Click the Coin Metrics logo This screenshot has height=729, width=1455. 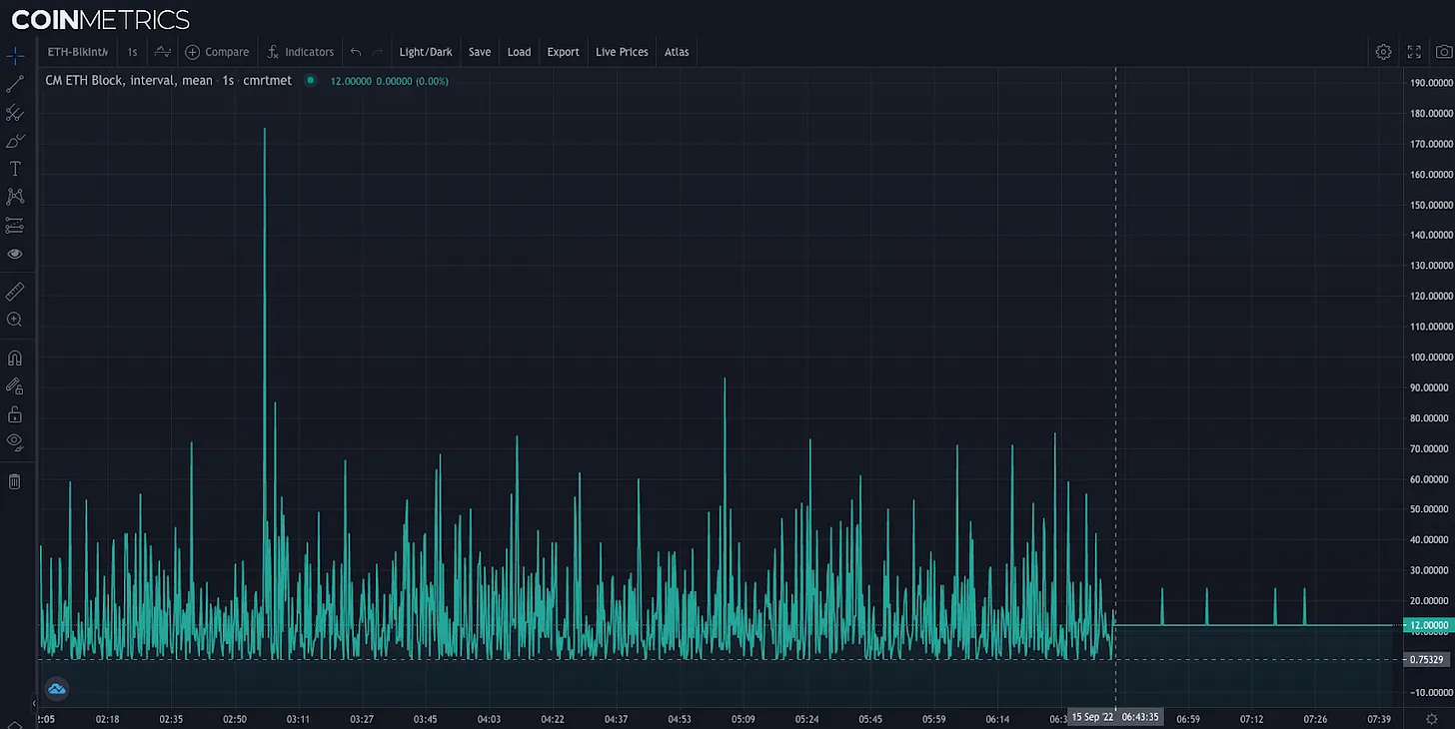click(100, 19)
